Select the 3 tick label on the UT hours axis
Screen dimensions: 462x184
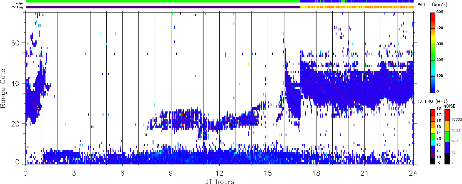click(74, 173)
